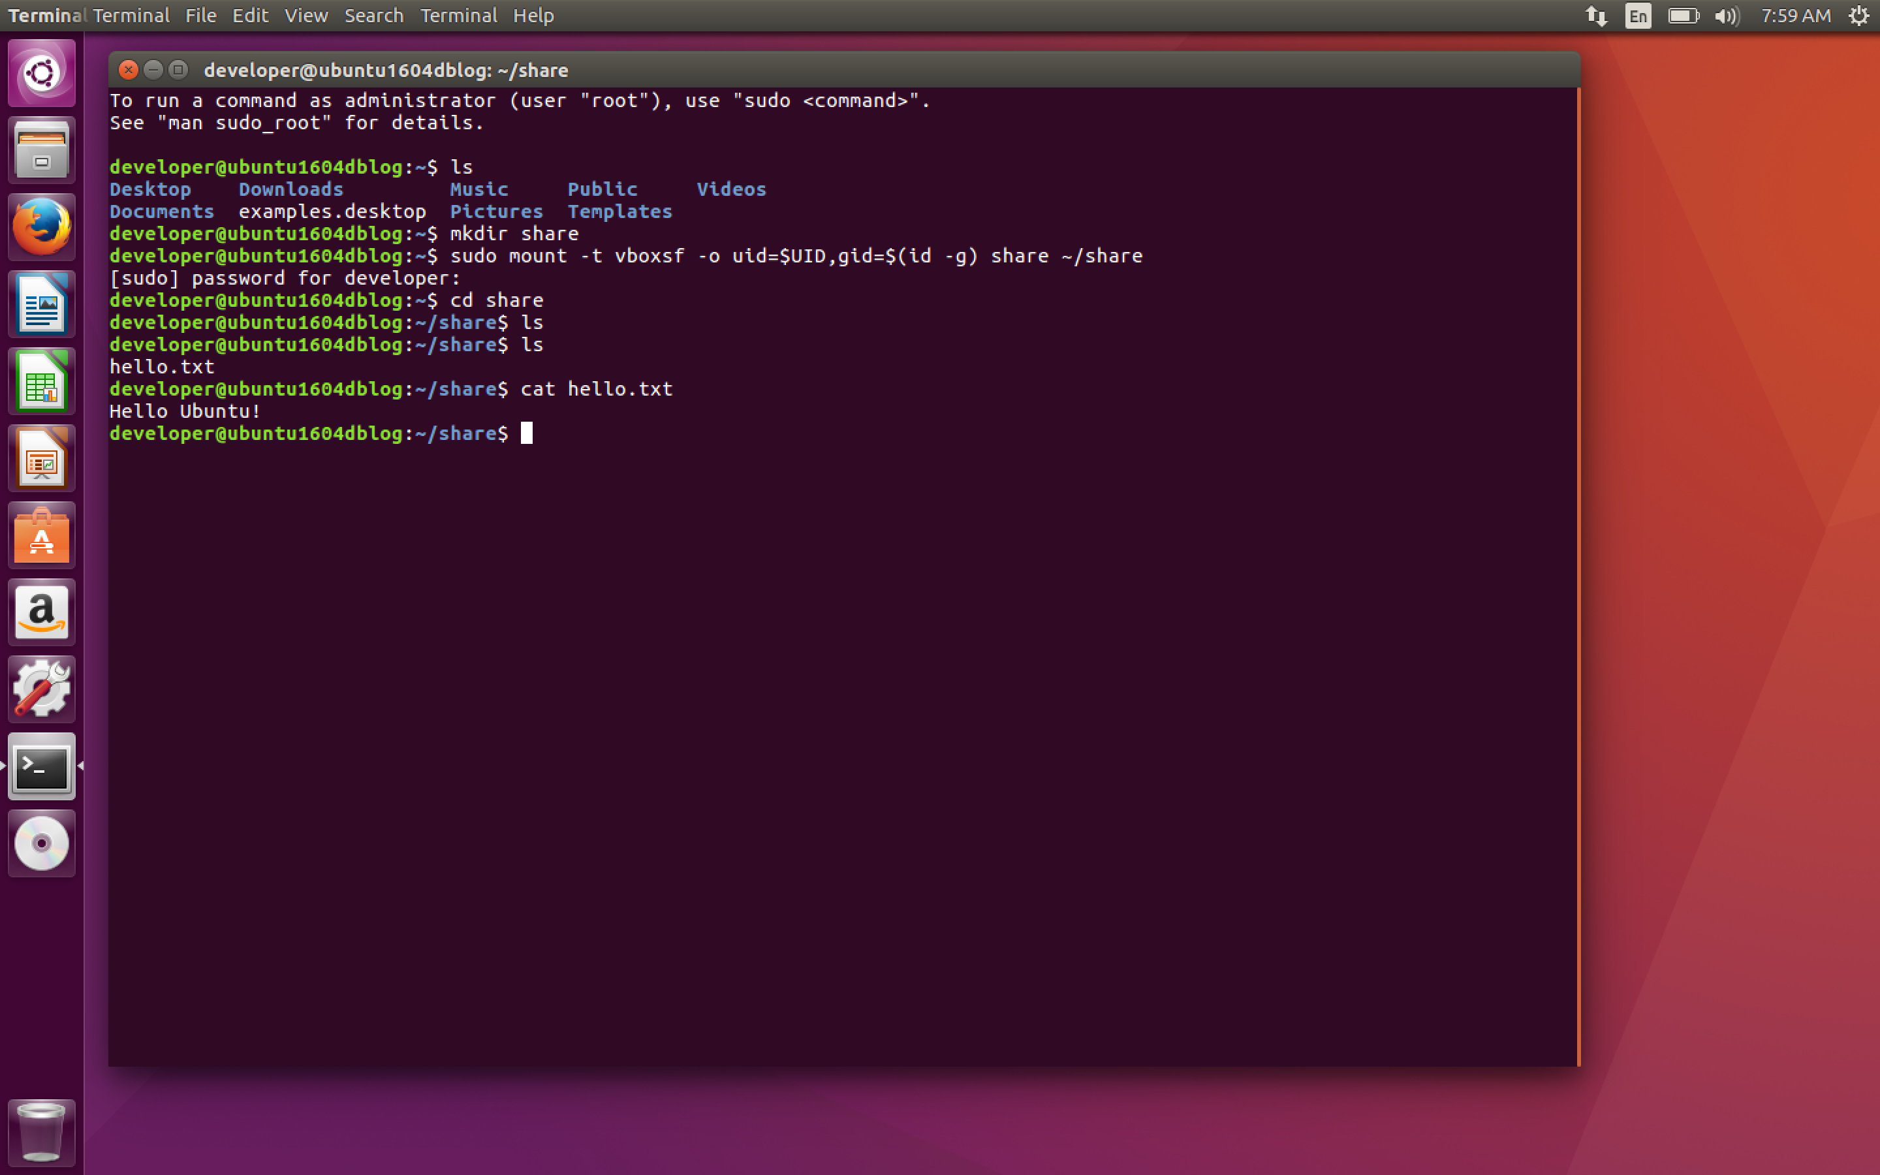Open the Files manager icon
The width and height of the screenshot is (1880, 1175).
[41, 149]
